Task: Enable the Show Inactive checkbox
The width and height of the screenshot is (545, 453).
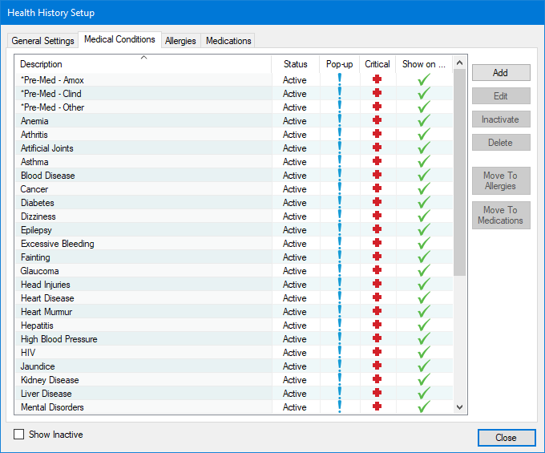Action: pos(19,435)
